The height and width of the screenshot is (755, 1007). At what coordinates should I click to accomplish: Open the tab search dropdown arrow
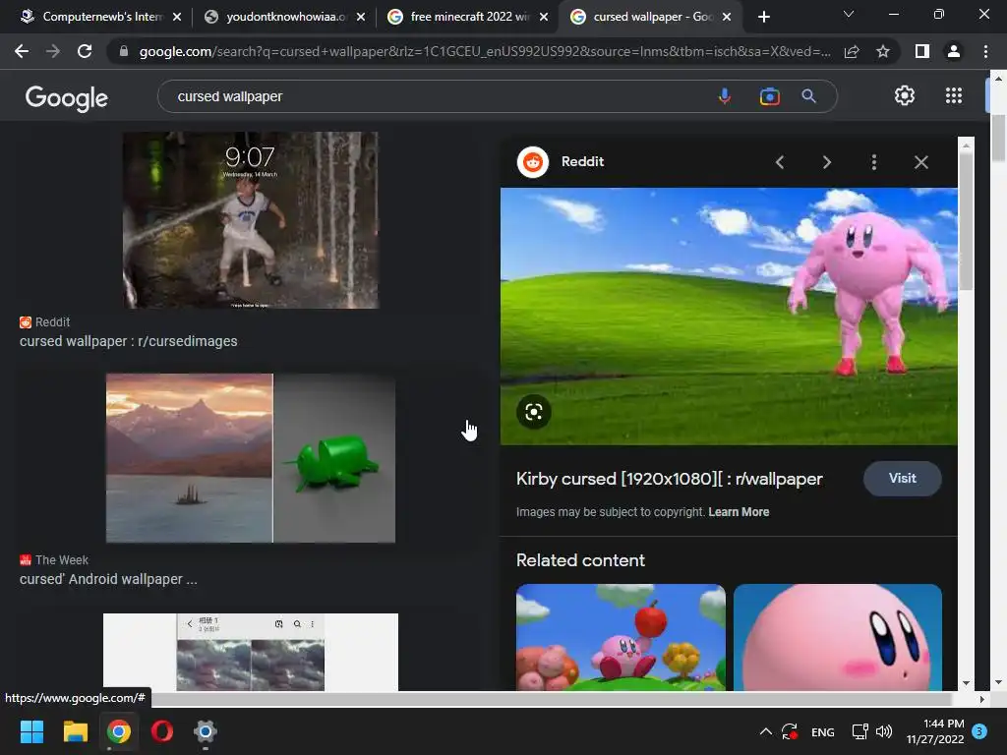coord(849,14)
